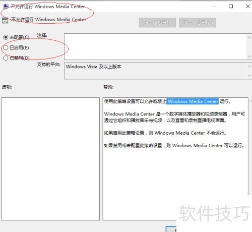The image size is (252, 232).
Task: Click the policy icon beside the setting heading
Action: tap(5, 20)
